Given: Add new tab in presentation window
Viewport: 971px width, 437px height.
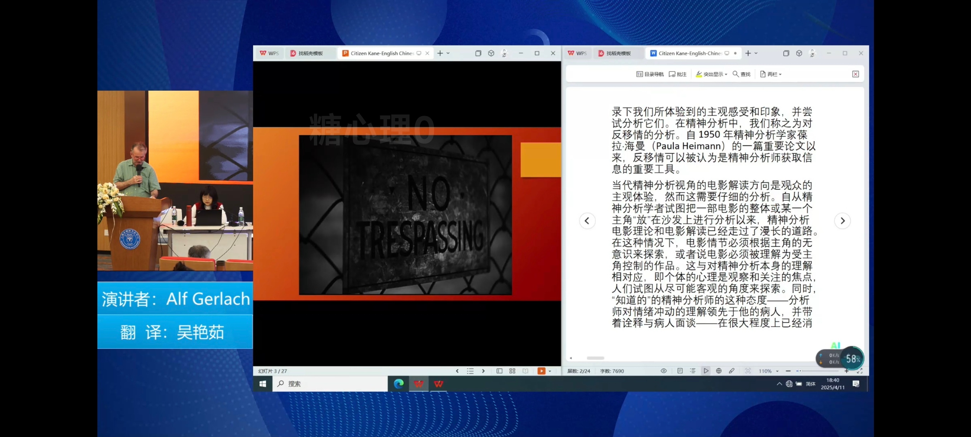Looking at the screenshot, I should pyautogui.click(x=440, y=53).
